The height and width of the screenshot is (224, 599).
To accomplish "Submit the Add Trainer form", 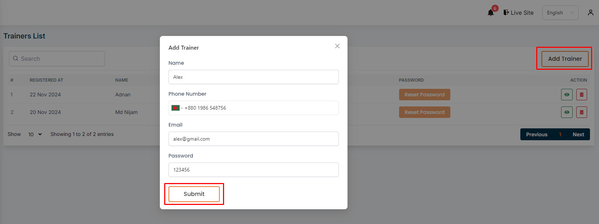I will point(194,194).
